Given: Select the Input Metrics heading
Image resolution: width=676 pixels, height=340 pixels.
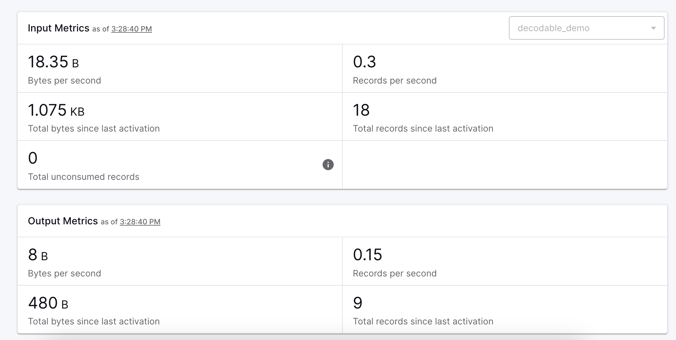Looking at the screenshot, I should tap(58, 28).
